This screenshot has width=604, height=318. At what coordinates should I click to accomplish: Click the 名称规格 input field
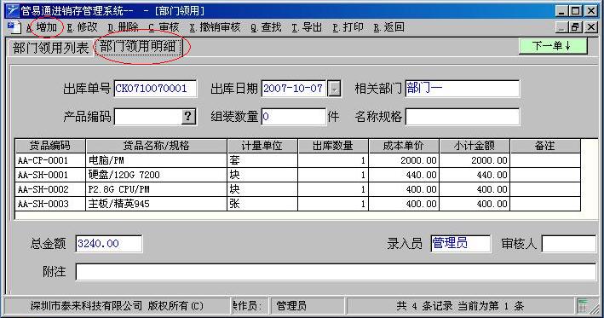pyautogui.click(x=463, y=117)
